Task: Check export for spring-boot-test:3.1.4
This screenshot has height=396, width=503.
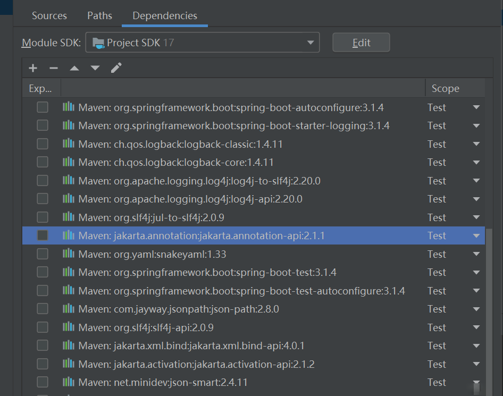Action: [x=43, y=272]
